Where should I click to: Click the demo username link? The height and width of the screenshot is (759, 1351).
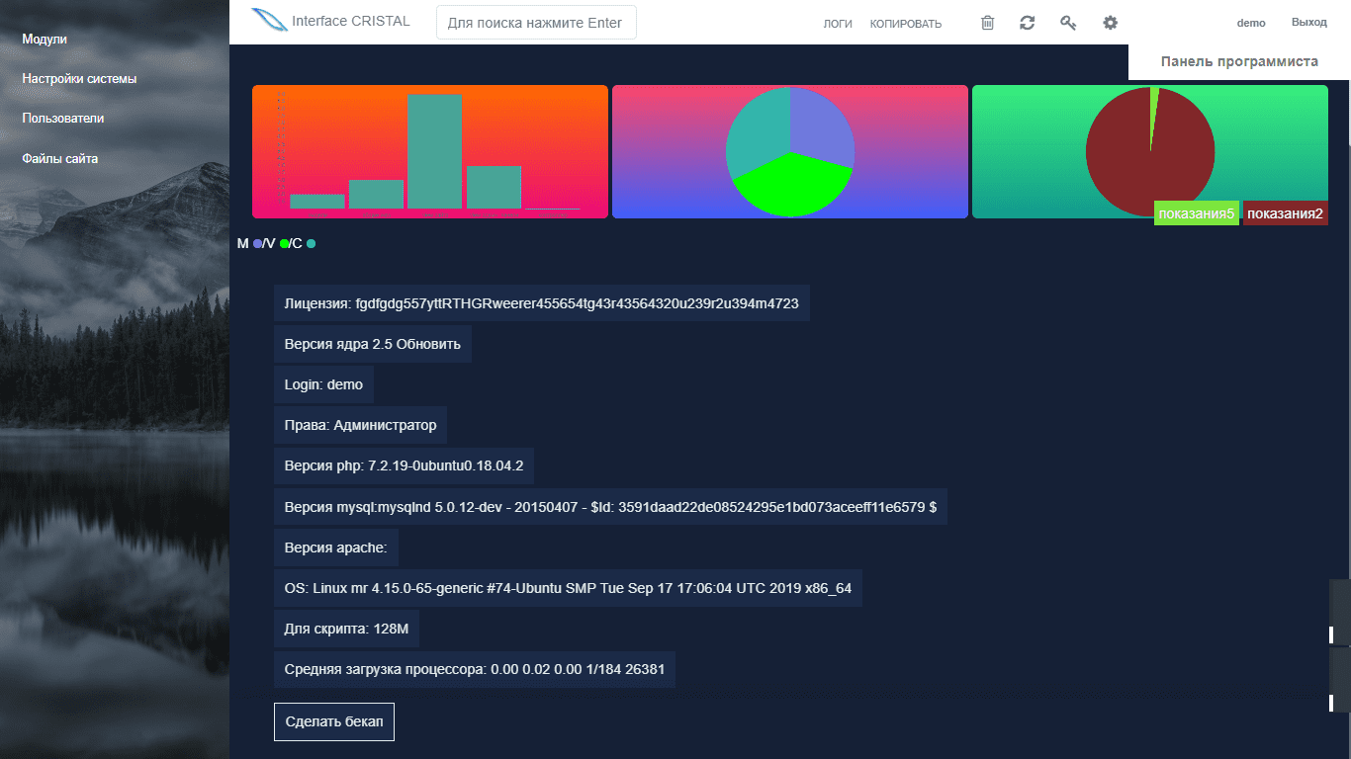tap(1250, 23)
